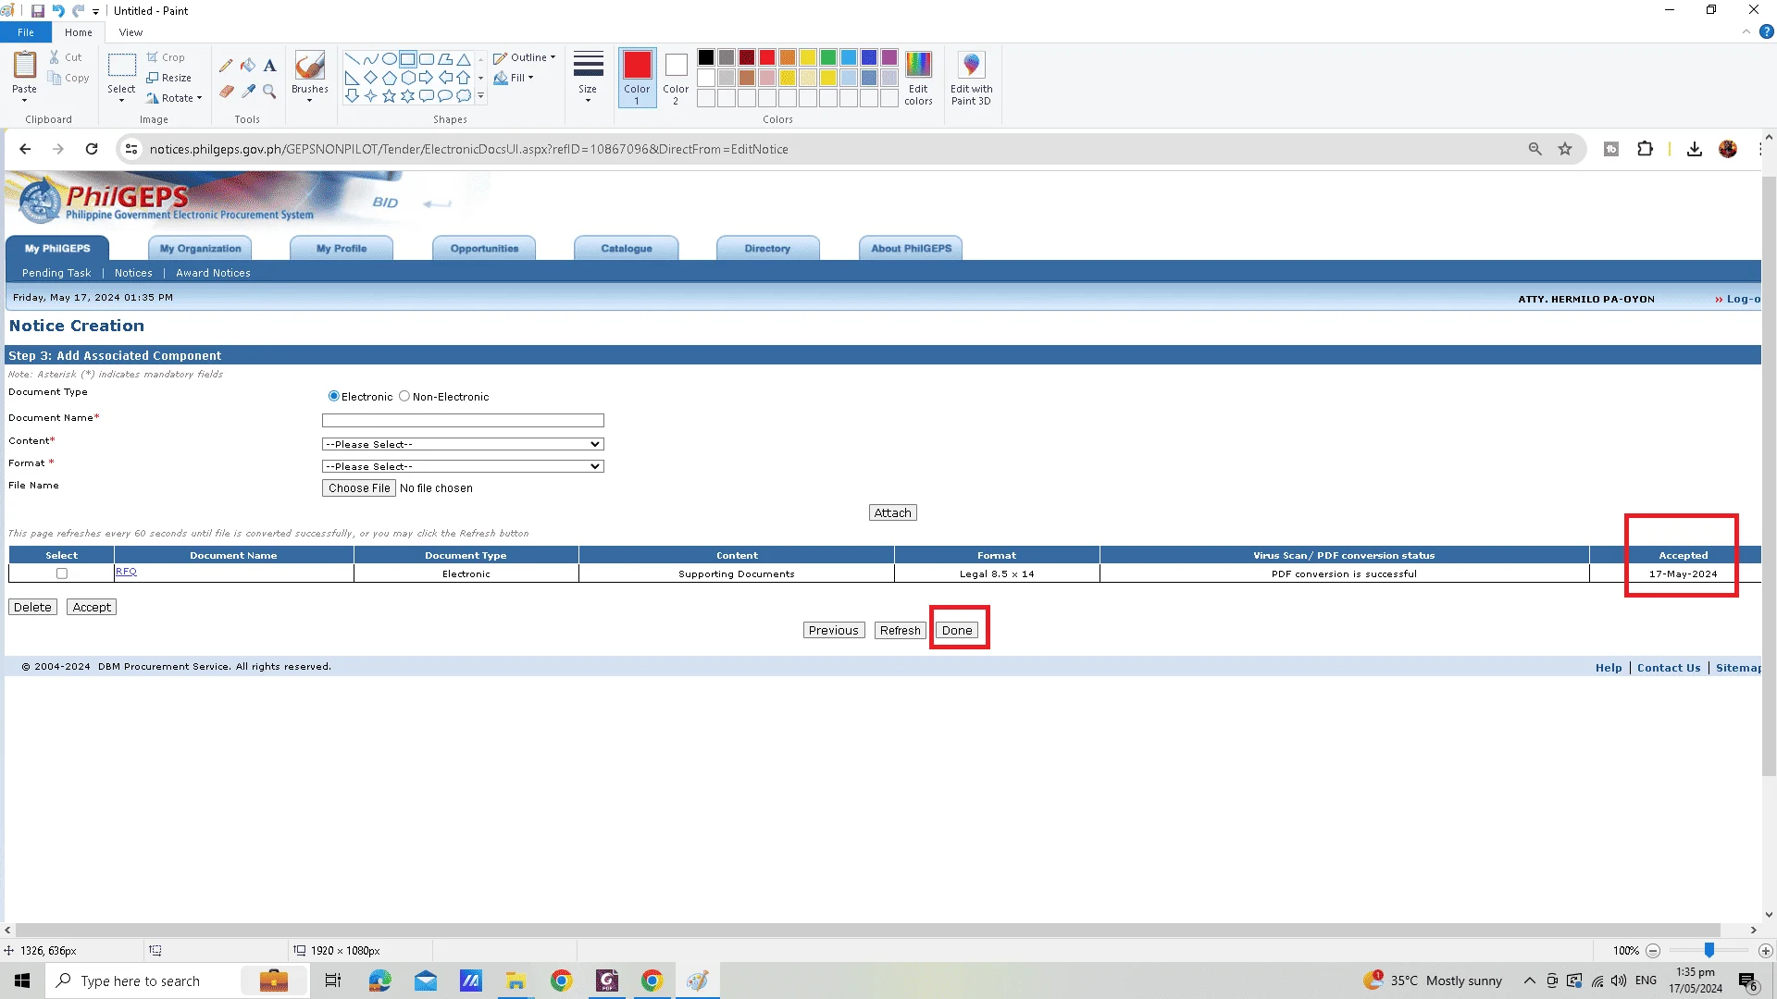Click the vertical scrollbar down arrow
Screen dimensions: 1777x999
pos(1769,914)
